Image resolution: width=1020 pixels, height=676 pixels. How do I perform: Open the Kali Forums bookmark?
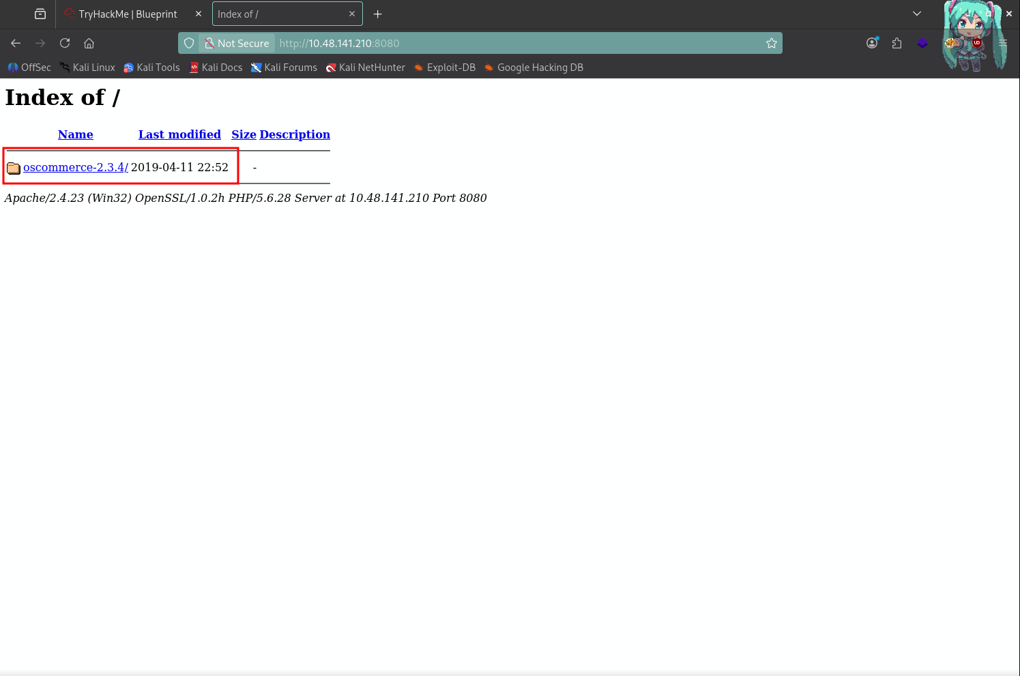click(284, 68)
